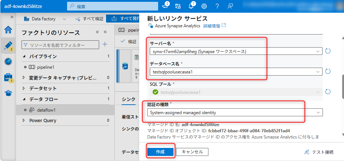Open the 詳細情報 link
This screenshot has height=161, width=344.
point(212,26)
